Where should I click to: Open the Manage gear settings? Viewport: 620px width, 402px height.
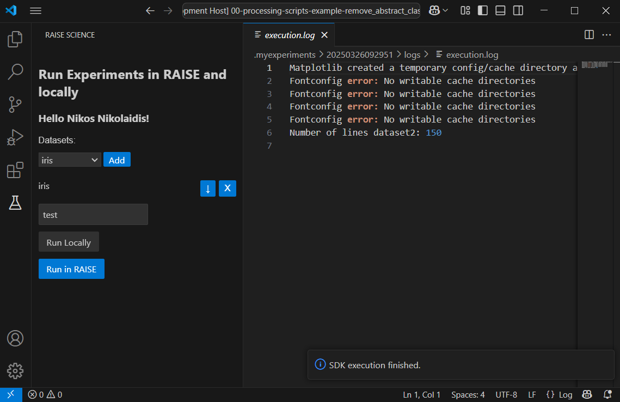point(15,371)
